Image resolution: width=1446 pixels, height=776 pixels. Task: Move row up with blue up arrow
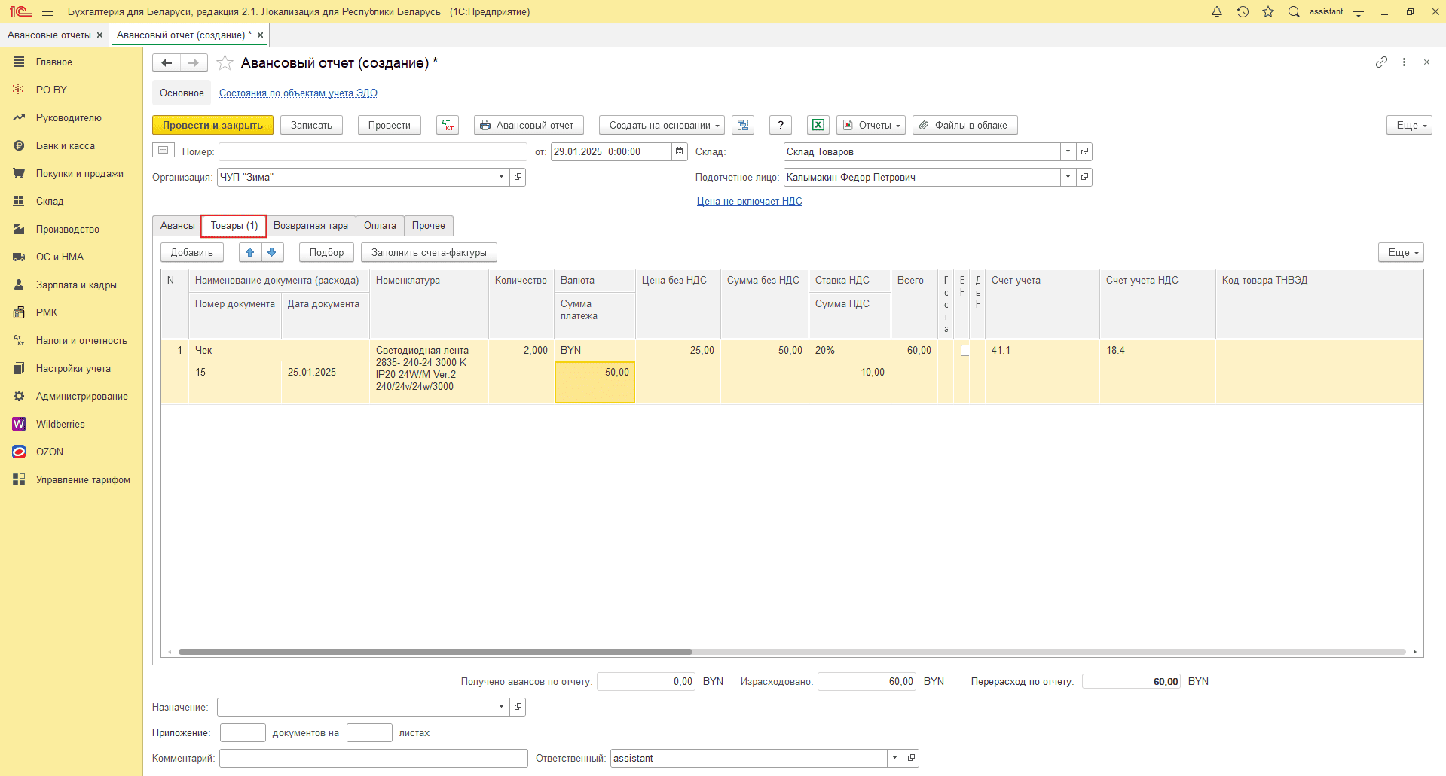tap(250, 252)
